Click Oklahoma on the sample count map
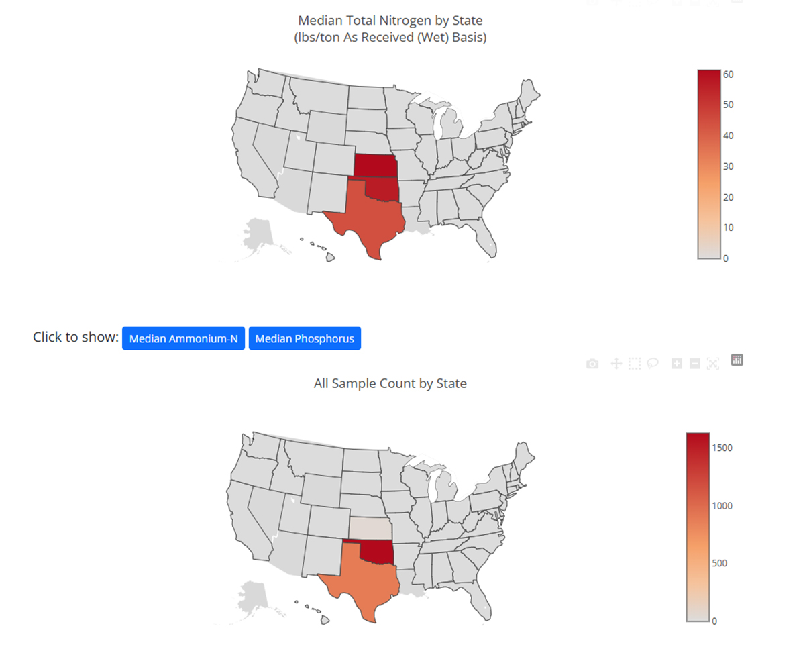805x657 pixels. (379, 552)
